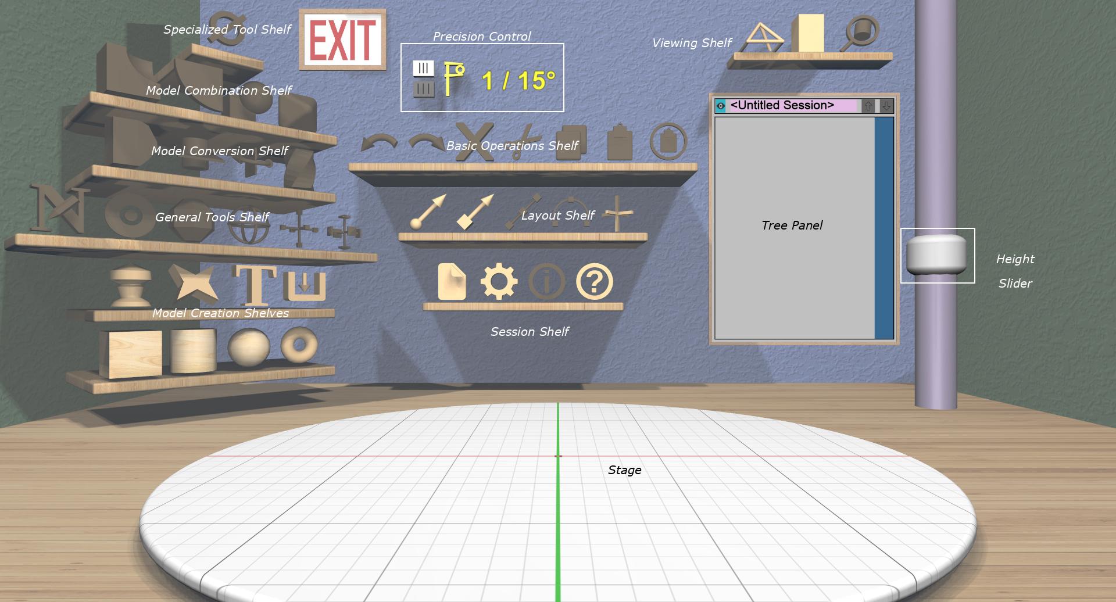The height and width of the screenshot is (602, 1116).
Task: Open the Settings gear icon
Action: click(499, 282)
